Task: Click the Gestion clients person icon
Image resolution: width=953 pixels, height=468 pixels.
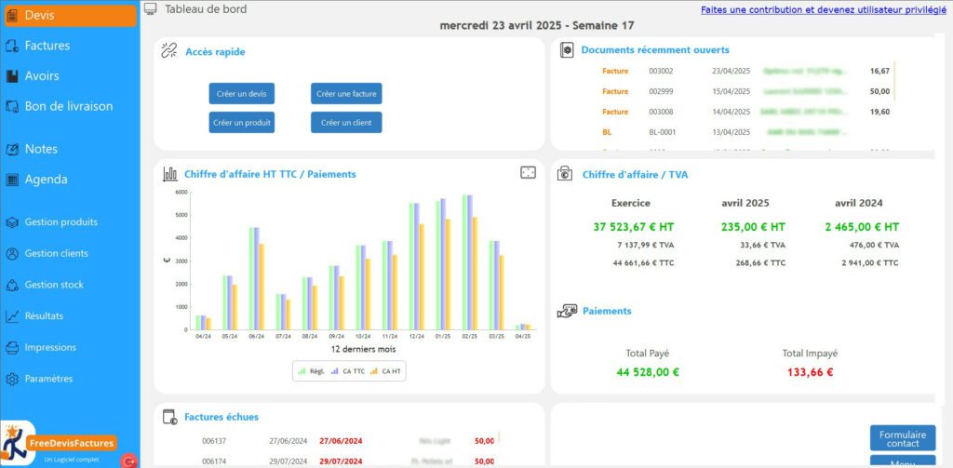Action: coord(12,253)
